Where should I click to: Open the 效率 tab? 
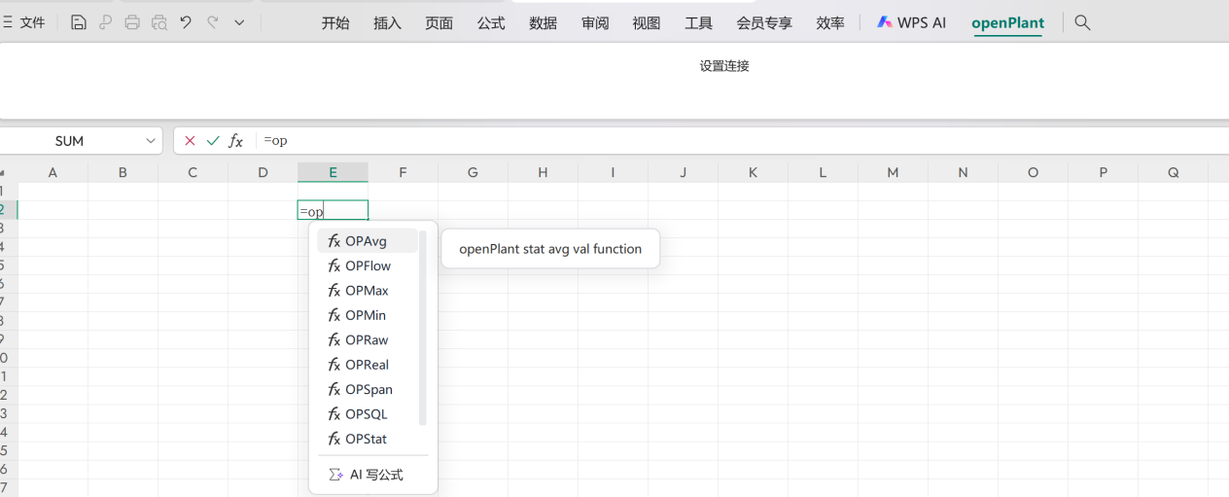pyautogui.click(x=830, y=22)
